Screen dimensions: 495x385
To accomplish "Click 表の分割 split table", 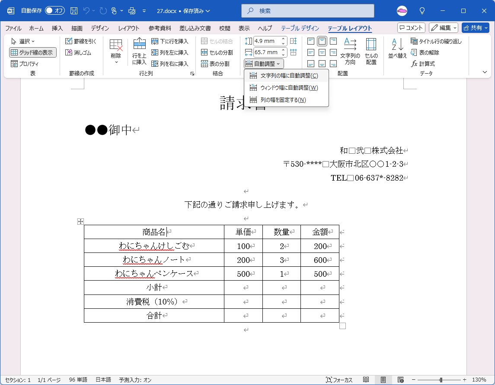I will [x=215, y=64].
